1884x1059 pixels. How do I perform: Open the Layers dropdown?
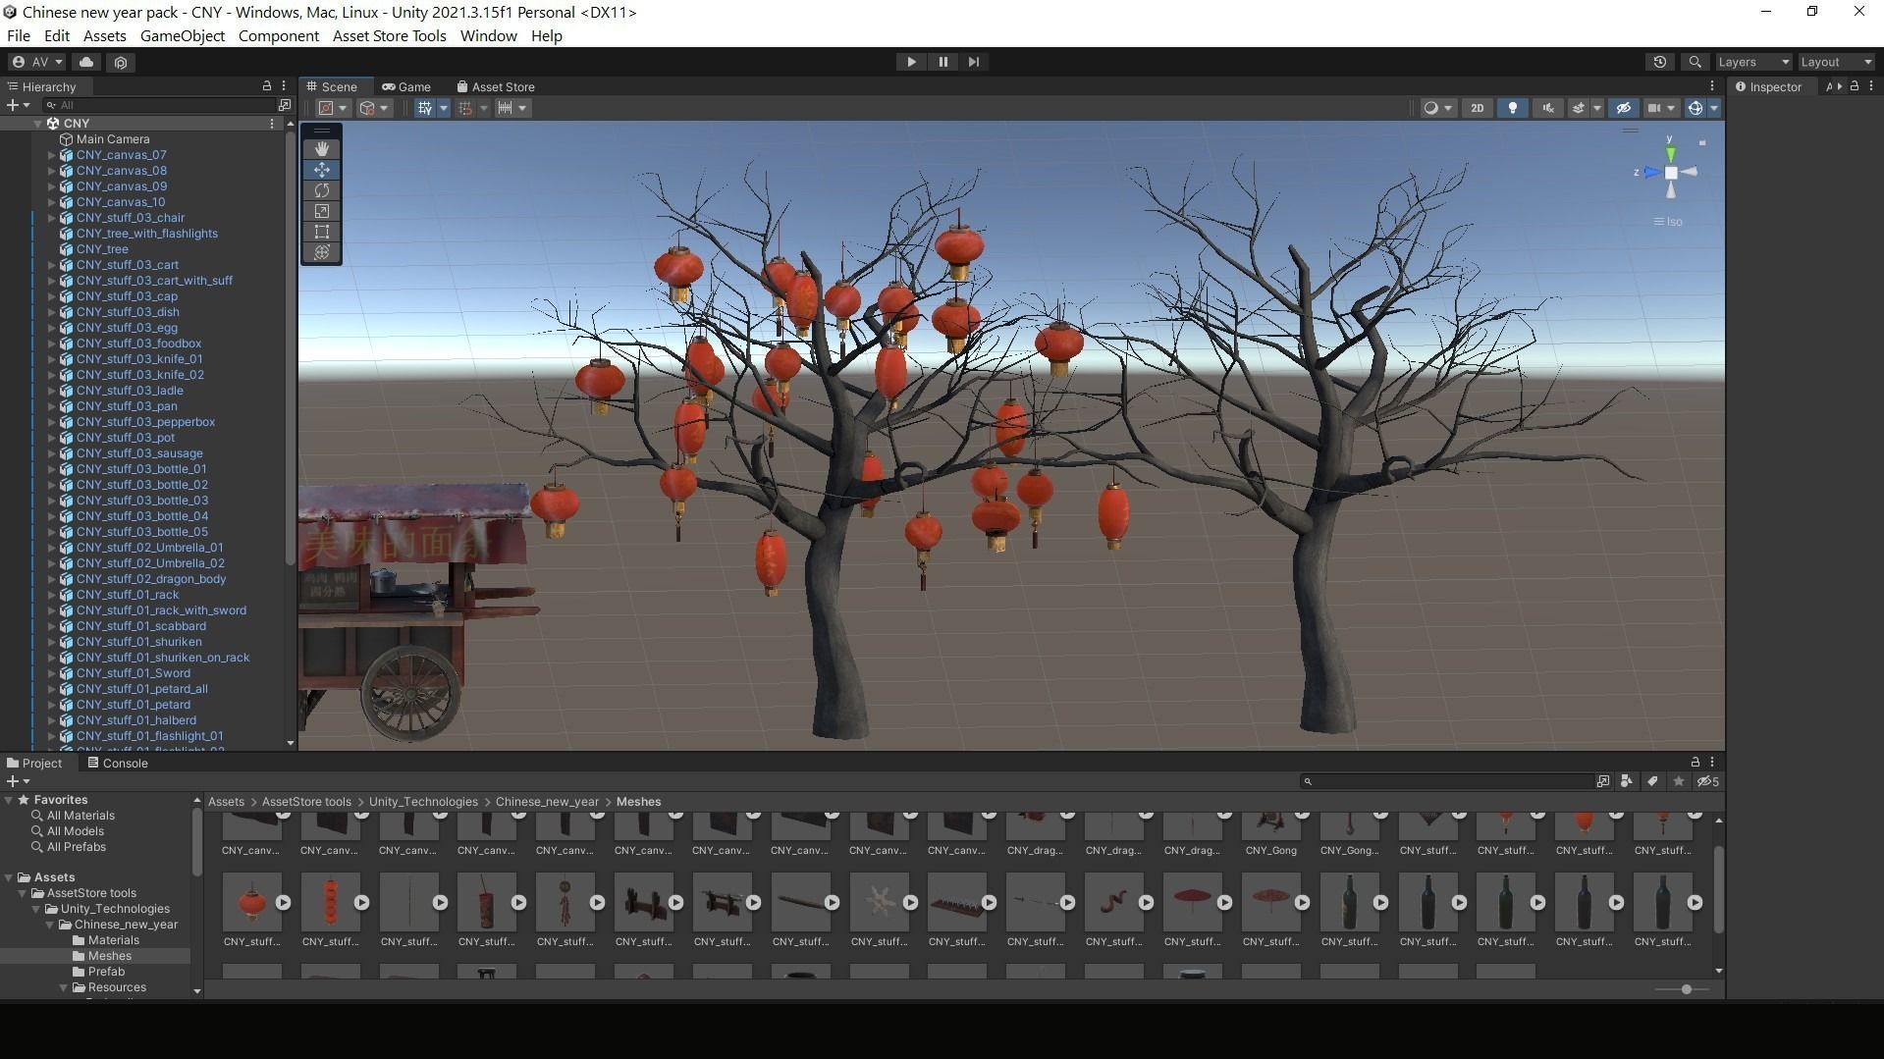1753,62
